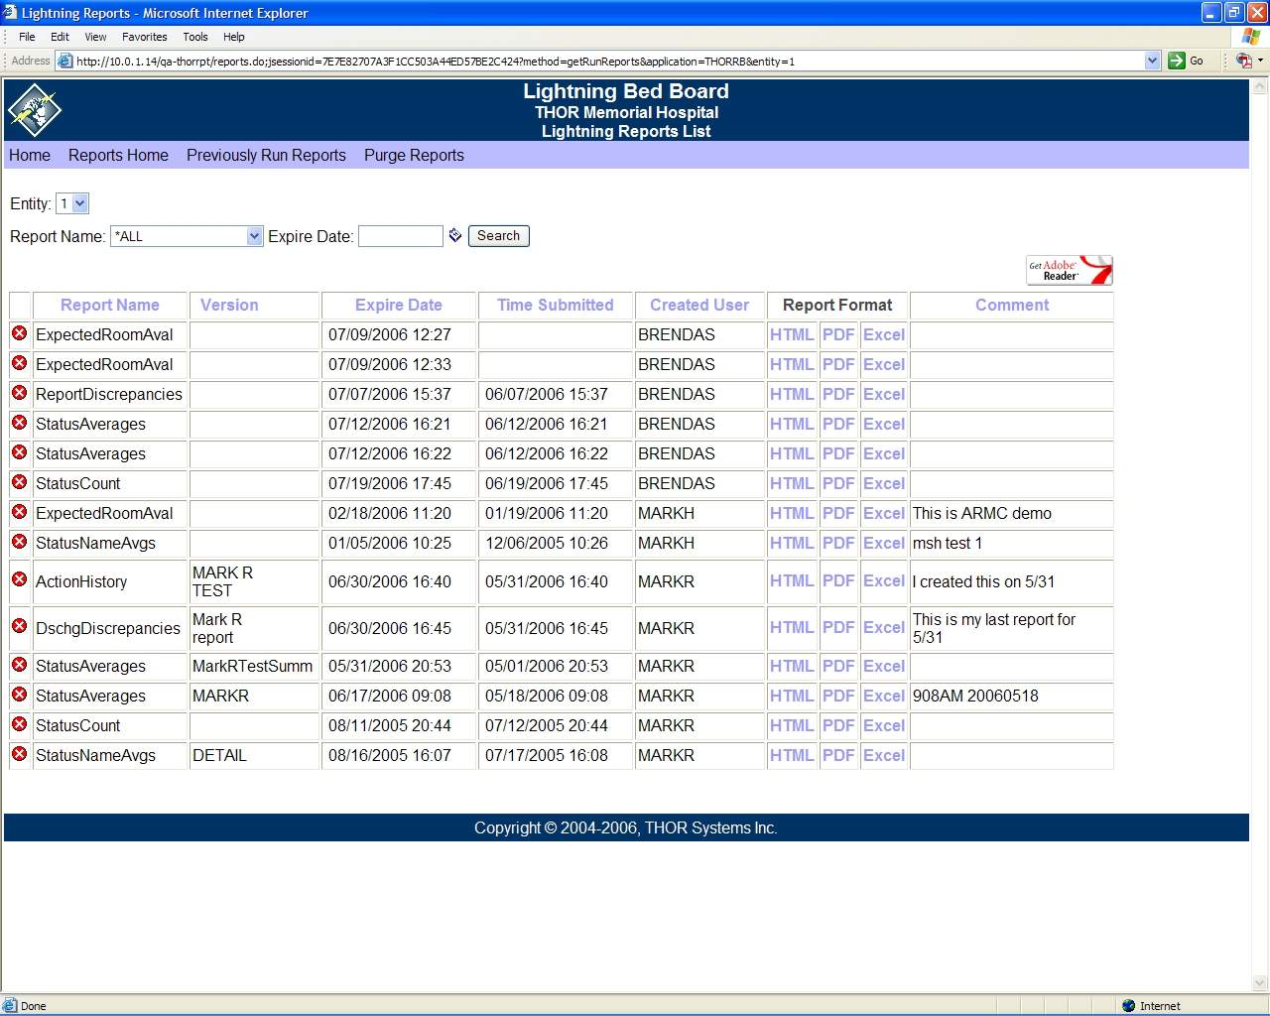Click the Expire Date input field
The image size is (1270, 1016).
[400, 236]
